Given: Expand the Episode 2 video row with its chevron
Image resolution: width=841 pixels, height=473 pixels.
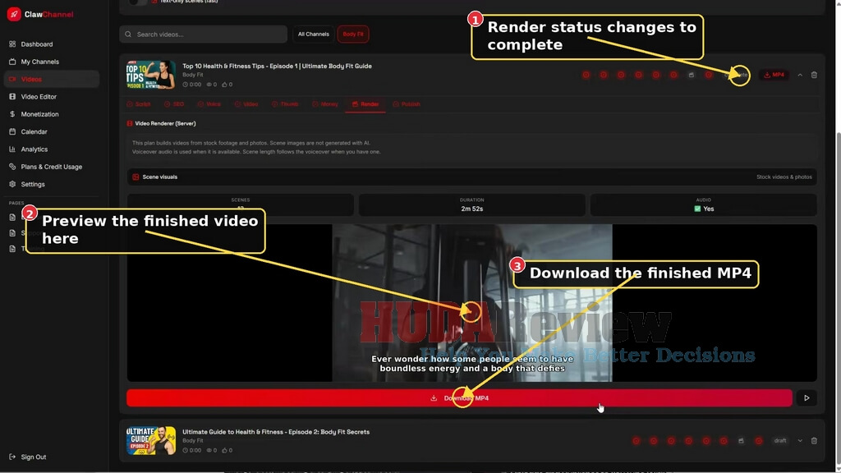Looking at the screenshot, I should pyautogui.click(x=800, y=441).
